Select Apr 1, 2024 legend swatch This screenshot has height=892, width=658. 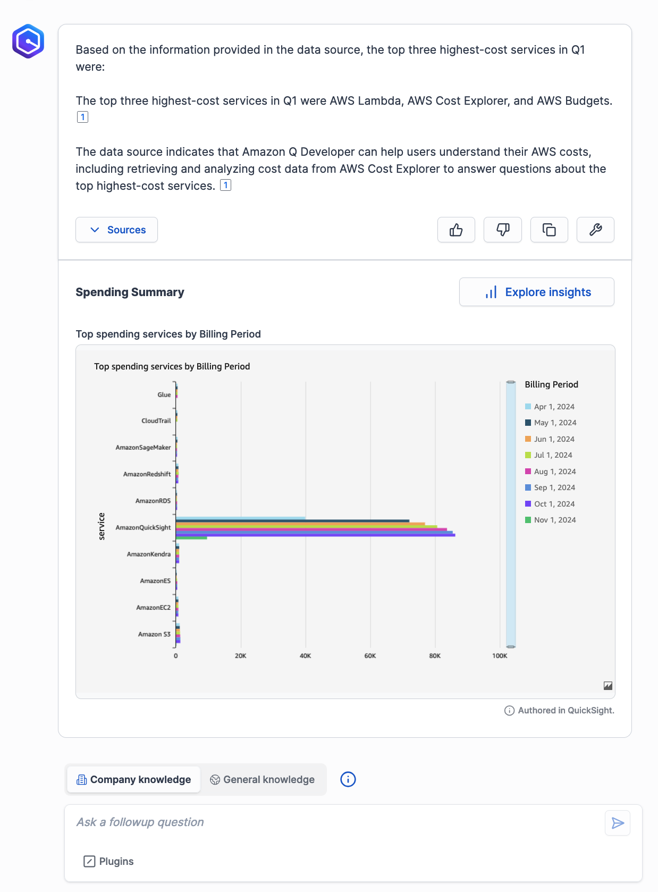click(x=528, y=407)
